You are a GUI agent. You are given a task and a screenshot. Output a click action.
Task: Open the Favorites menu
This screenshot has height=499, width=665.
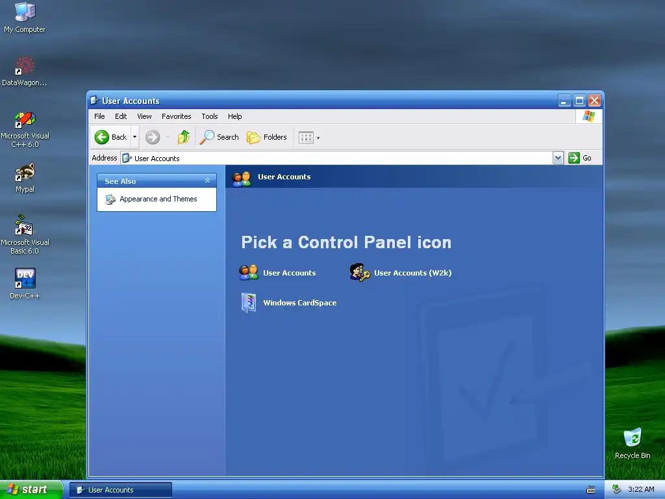[x=177, y=116]
